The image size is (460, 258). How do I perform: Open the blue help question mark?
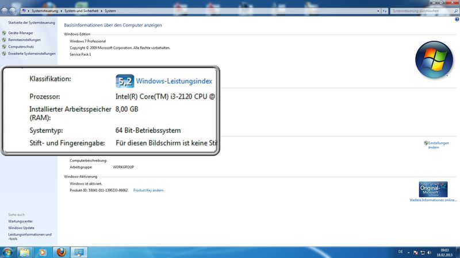(457, 19)
